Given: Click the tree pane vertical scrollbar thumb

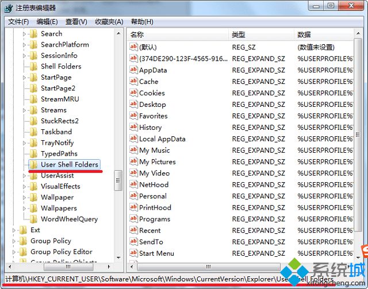Looking at the screenshot, I should click(118, 180).
